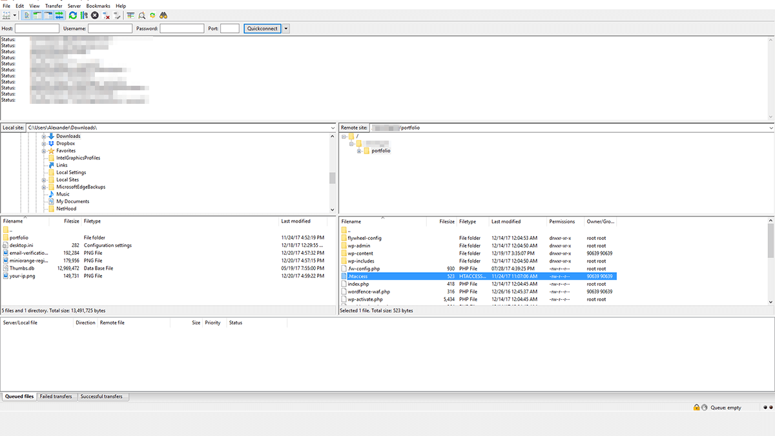Search for files recursively with binoculars icon
The width and height of the screenshot is (775, 436).
tap(163, 15)
